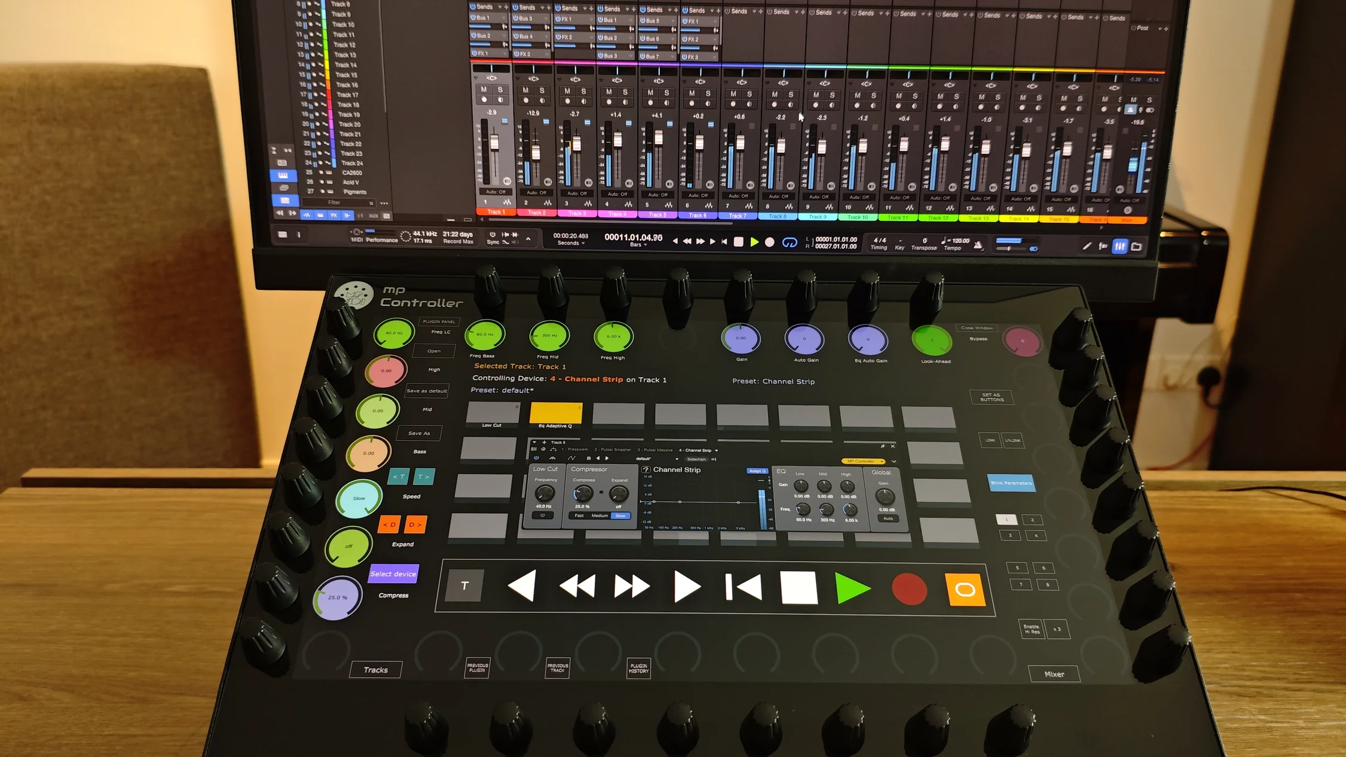Click the green Play in the DAW transport bar
Image resolution: width=1346 pixels, height=757 pixels.
754,242
